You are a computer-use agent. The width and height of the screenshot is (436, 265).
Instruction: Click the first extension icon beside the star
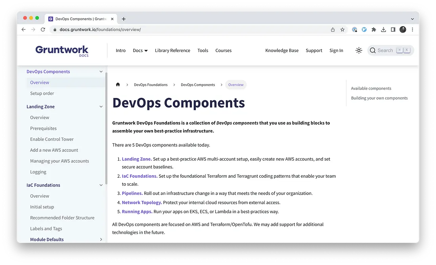[x=354, y=29]
